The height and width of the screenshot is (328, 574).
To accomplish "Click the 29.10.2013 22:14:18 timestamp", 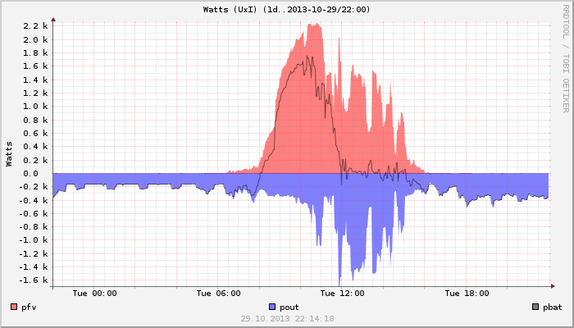I will pos(287,319).
